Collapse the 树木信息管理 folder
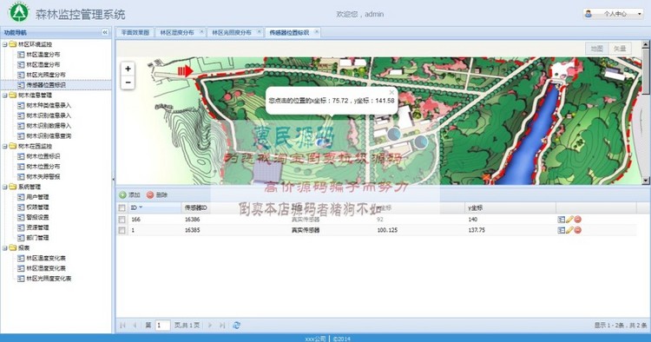This screenshot has width=651, height=342. pyautogui.click(x=4, y=95)
